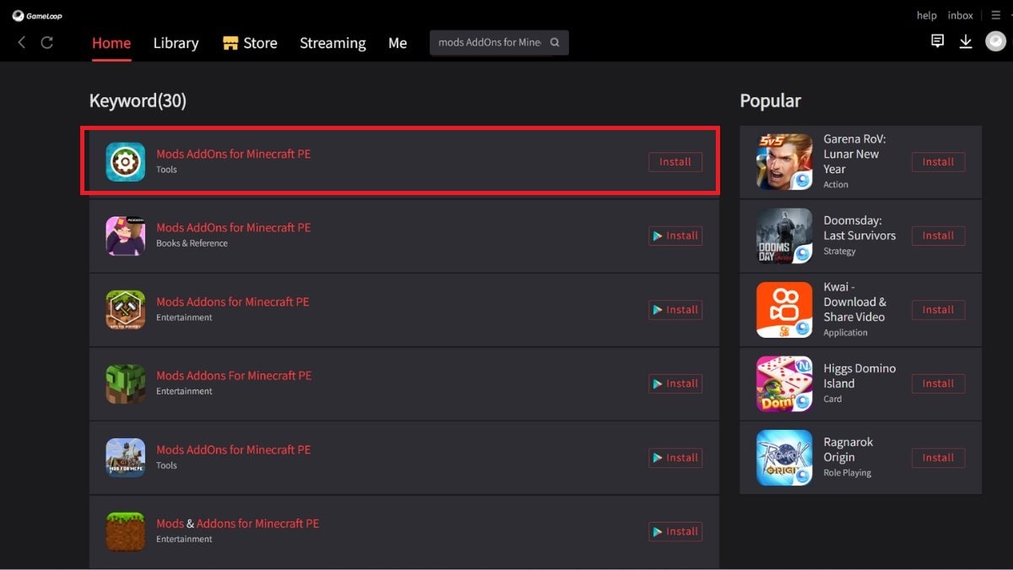Open Mods & Addons for Minecraft PE title
This screenshot has width=1013, height=570.
click(237, 524)
